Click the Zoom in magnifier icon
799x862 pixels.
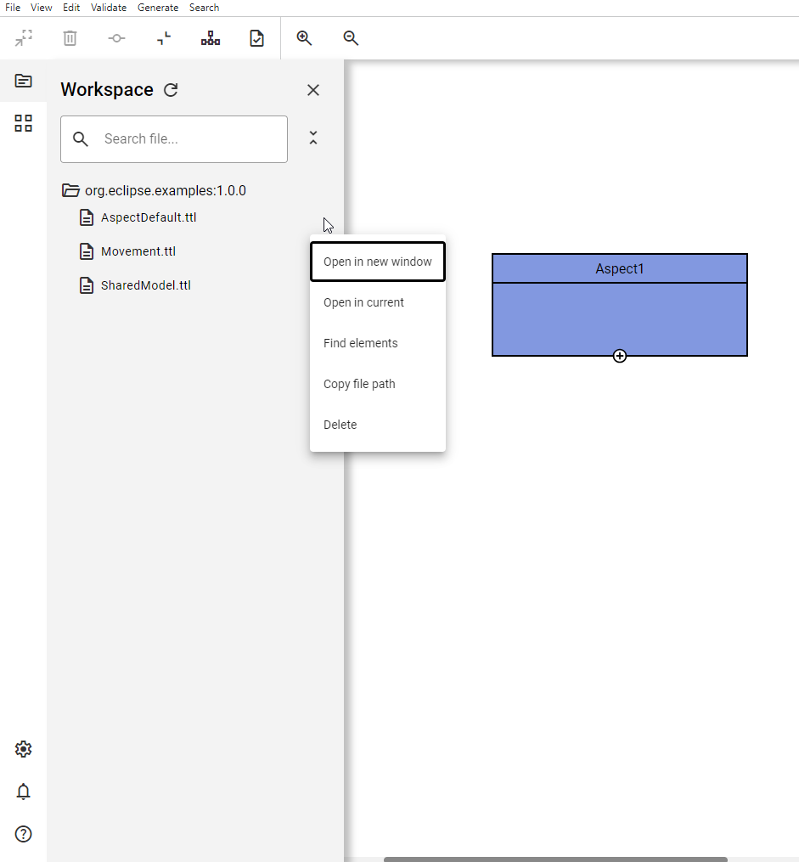click(x=304, y=37)
